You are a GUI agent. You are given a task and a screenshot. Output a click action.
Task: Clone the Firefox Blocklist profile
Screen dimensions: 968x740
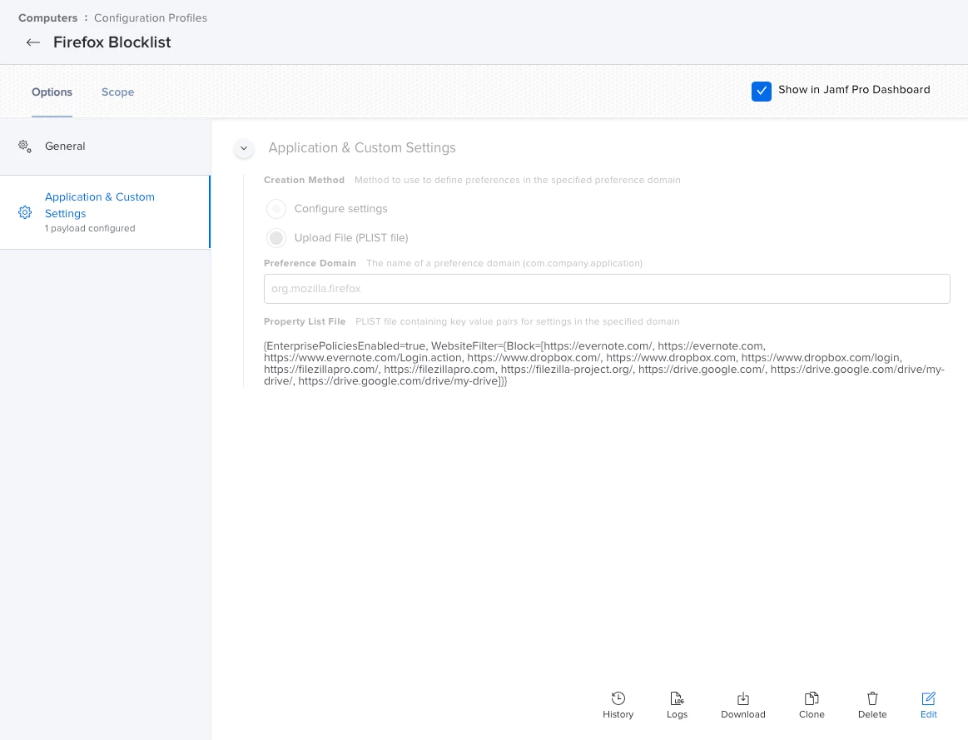coord(812,705)
